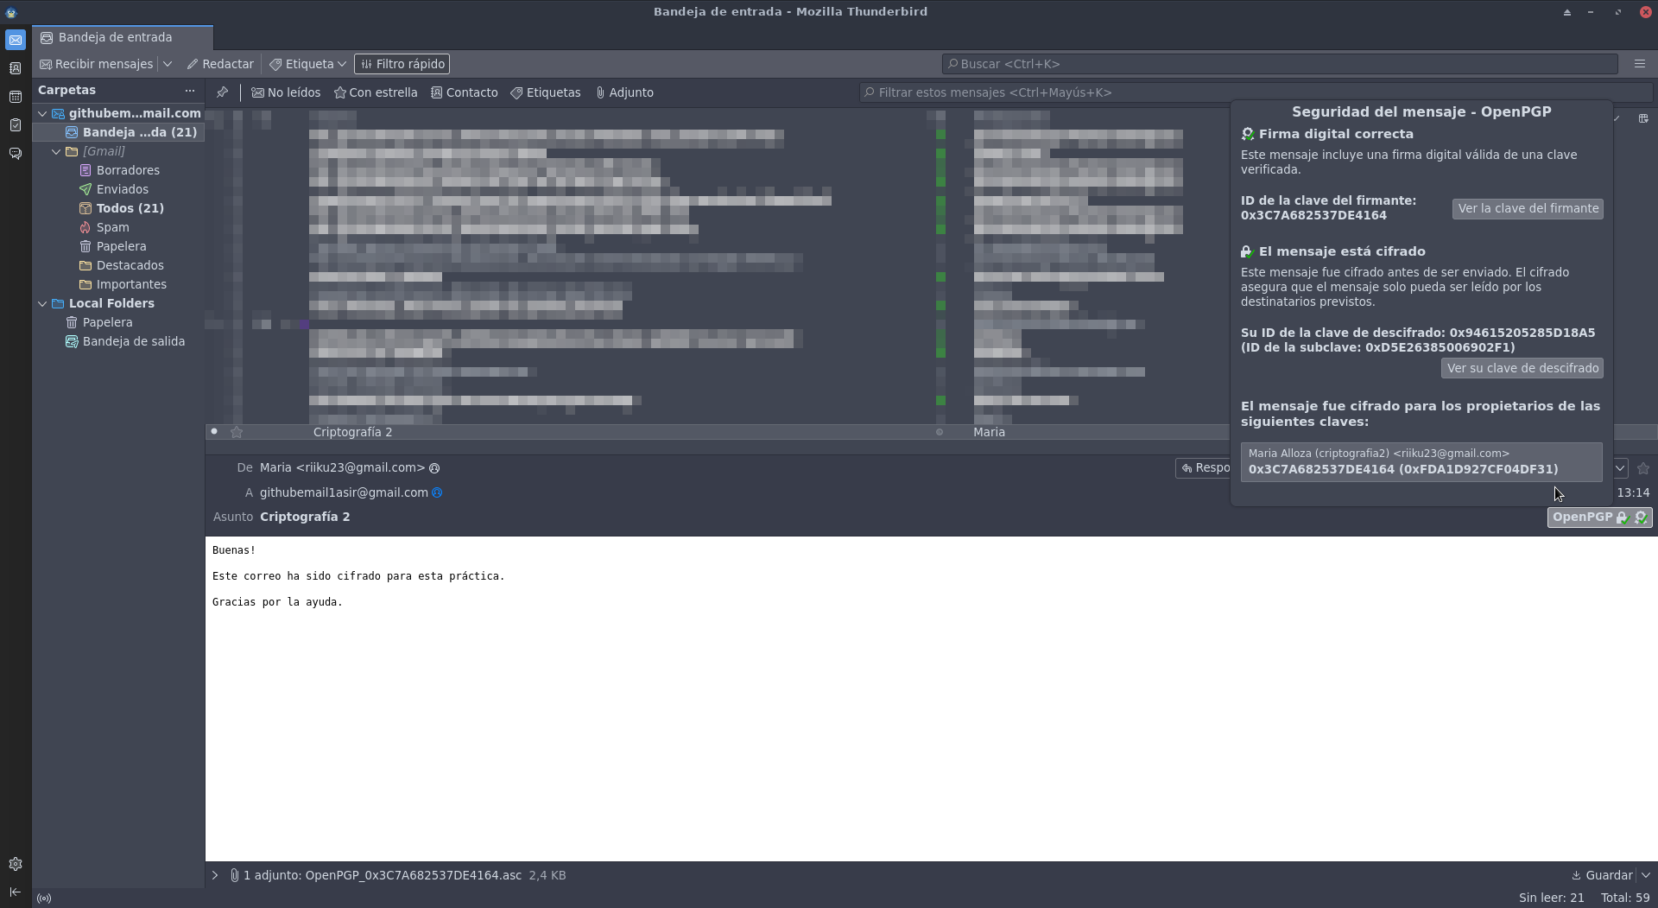The height and width of the screenshot is (908, 1658).
Task: Toggle the 'No leídos' quick filter
Action: (286, 92)
